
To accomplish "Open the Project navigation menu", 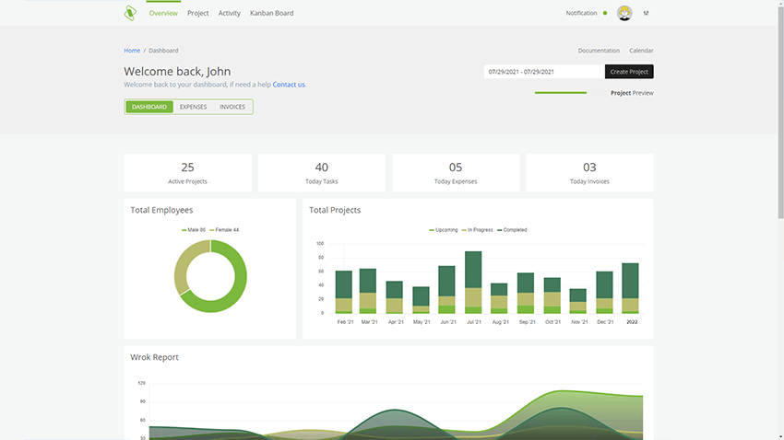I will pyautogui.click(x=197, y=14).
